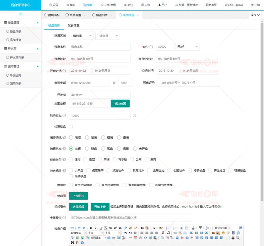The image size is (264, 246).
Task: Tick the 优惠楼盘 checkbox
Action: [71, 126]
